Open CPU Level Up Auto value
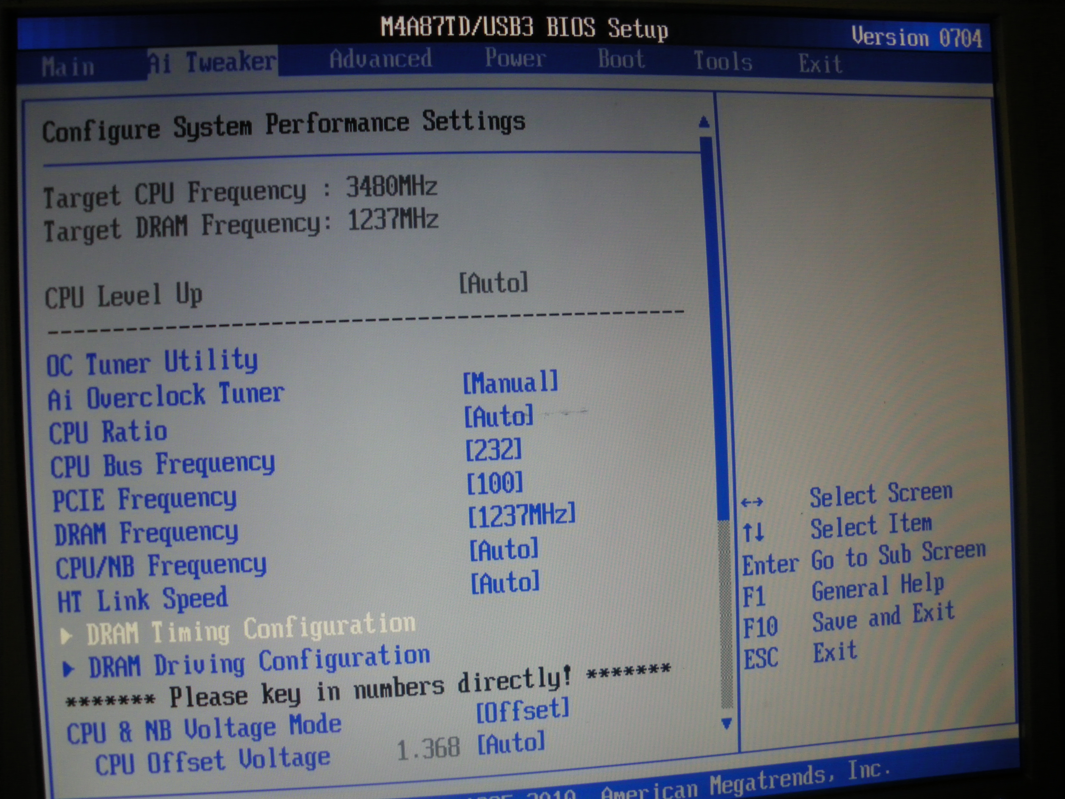This screenshot has height=799, width=1065. tap(493, 283)
